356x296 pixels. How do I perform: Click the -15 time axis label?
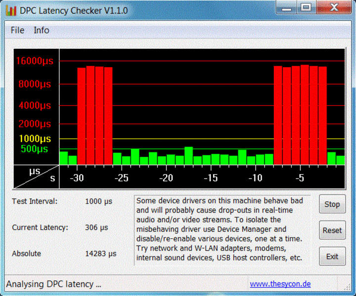pyautogui.click(x=211, y=178)
